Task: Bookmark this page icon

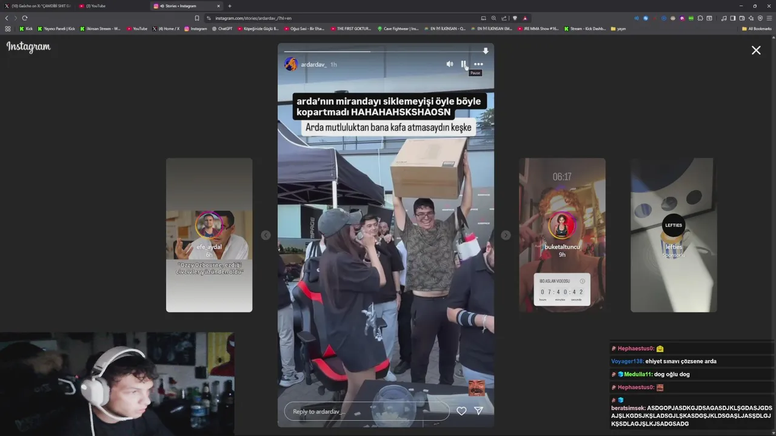Action: point(197,18)
